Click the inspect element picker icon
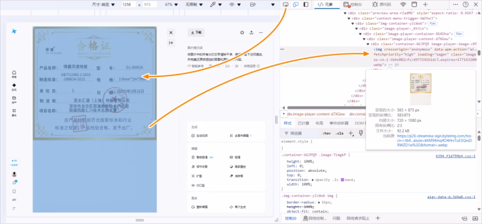This screenshot has width=482, height=224. click(x=286, y=4)
